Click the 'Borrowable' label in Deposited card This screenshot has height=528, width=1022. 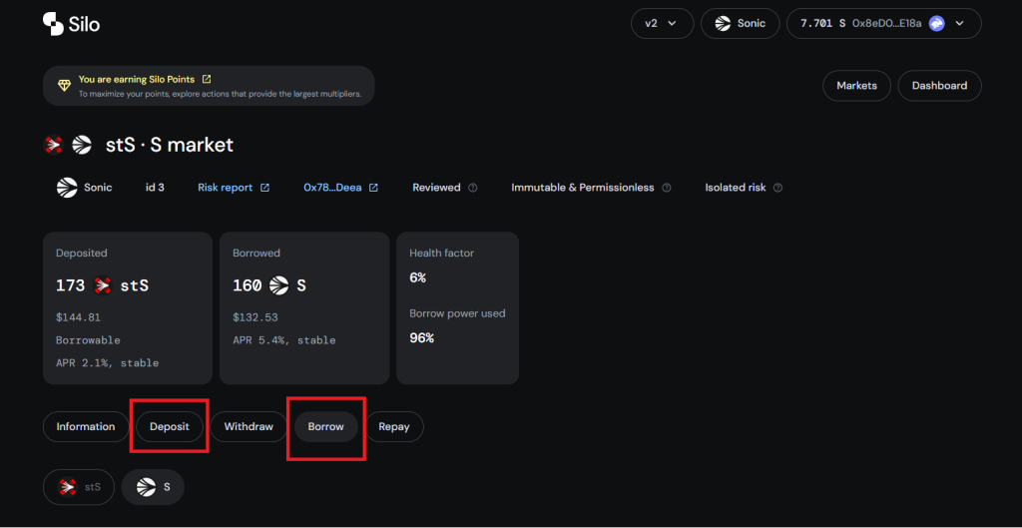coord(88,340)
